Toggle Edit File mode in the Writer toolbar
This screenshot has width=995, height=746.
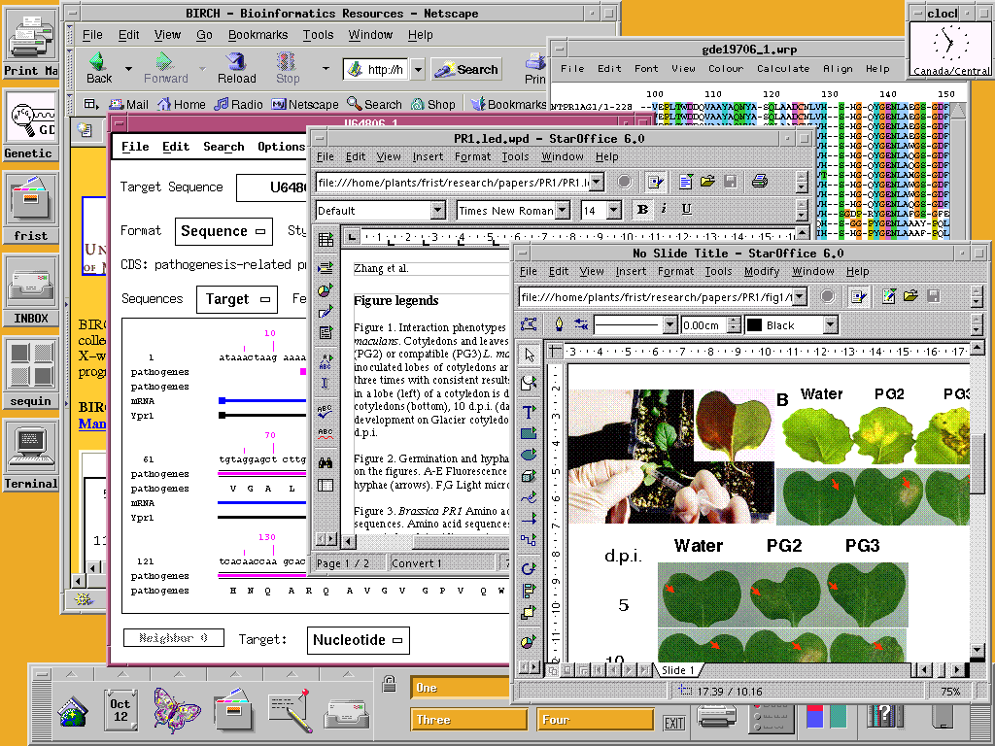pyautogui.click(x=655, y=182)
